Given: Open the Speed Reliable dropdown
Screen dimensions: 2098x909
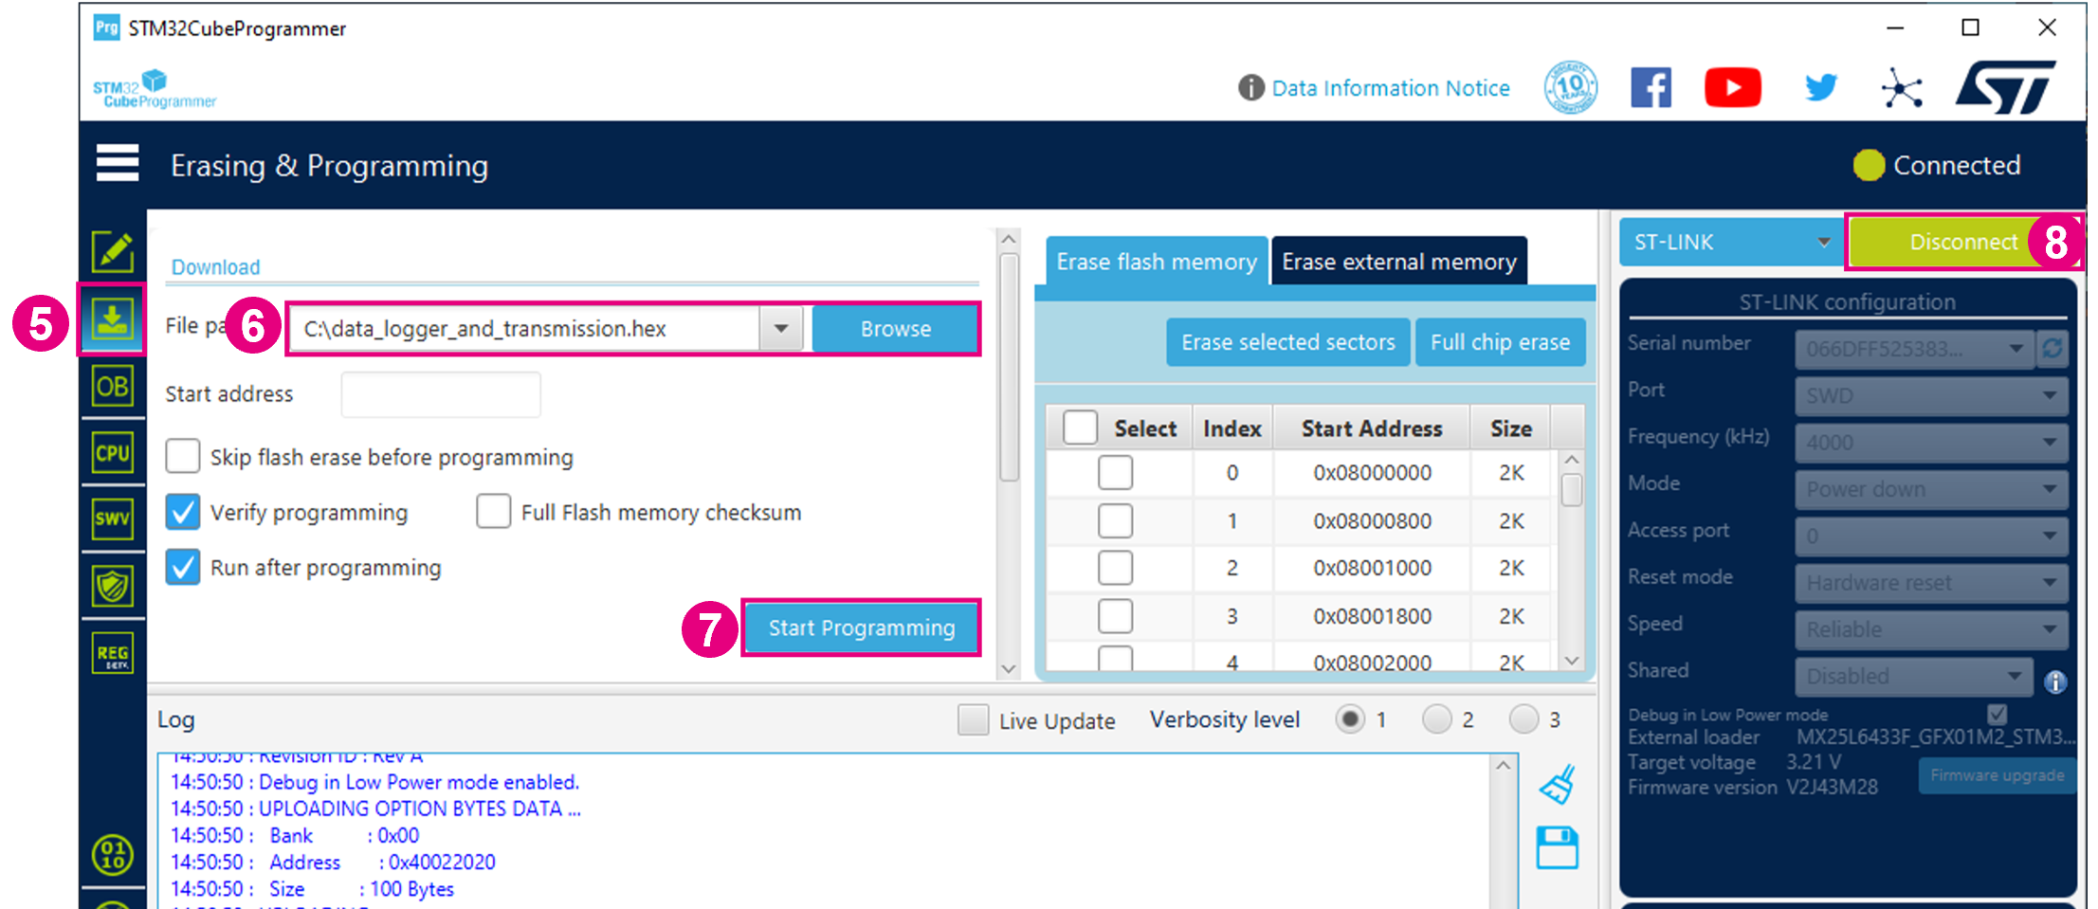Looking at the screenshot, I should coord(1931,628).
